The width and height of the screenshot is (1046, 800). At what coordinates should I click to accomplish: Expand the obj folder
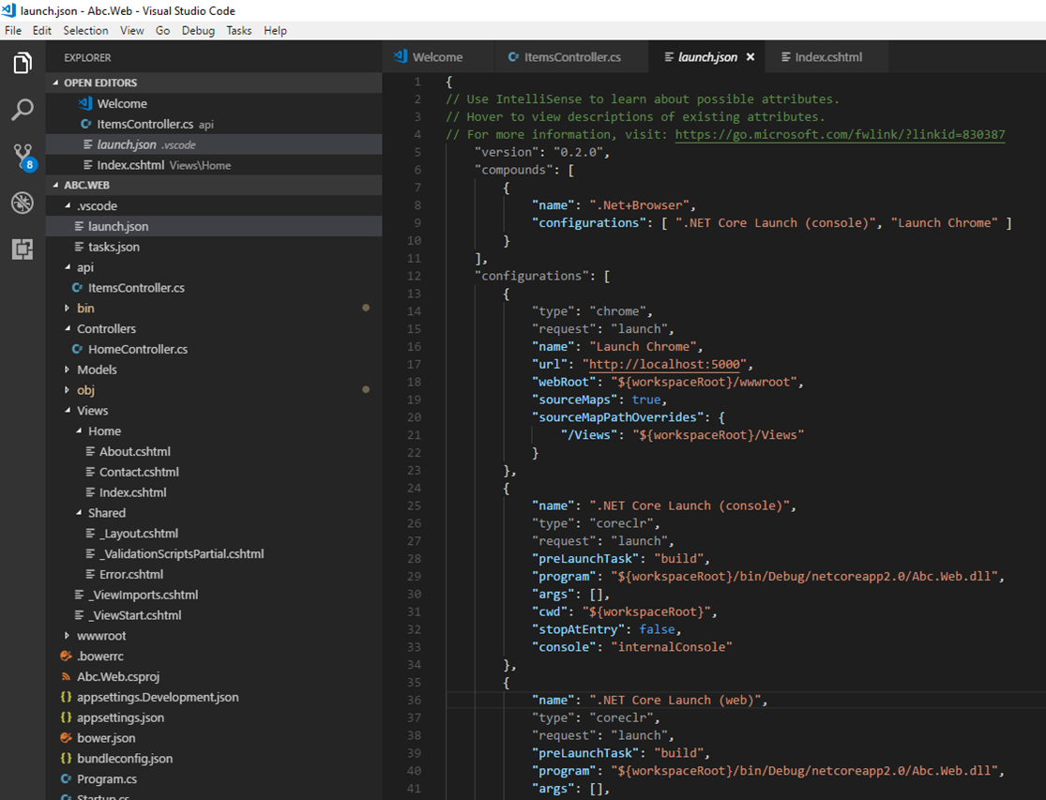coord(67,390)
